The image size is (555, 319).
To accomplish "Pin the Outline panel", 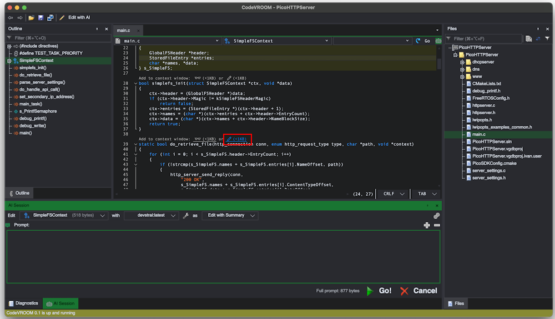I will [97, 29].
